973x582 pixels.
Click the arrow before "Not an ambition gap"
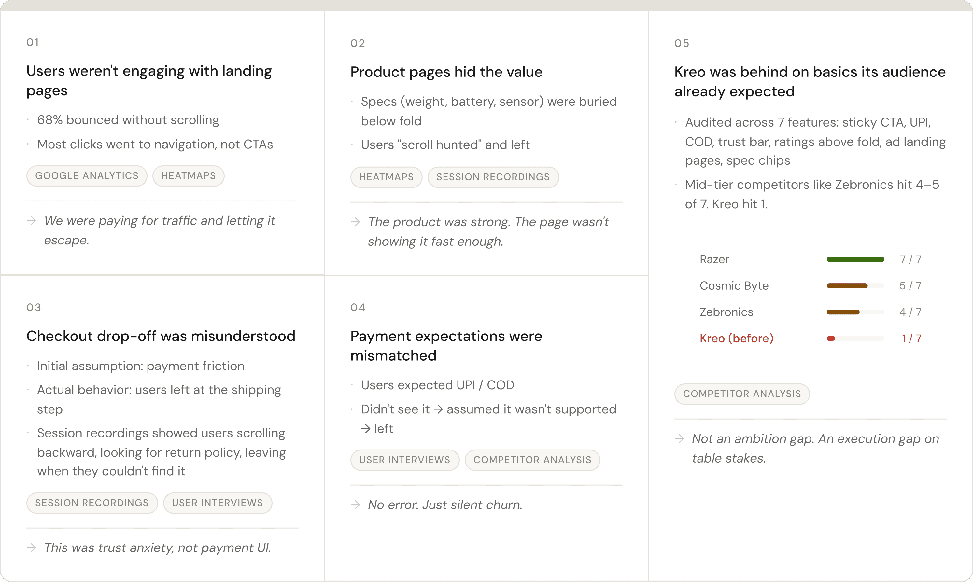pos(680,438)
